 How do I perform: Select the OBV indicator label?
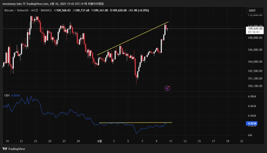coord(7,95)
